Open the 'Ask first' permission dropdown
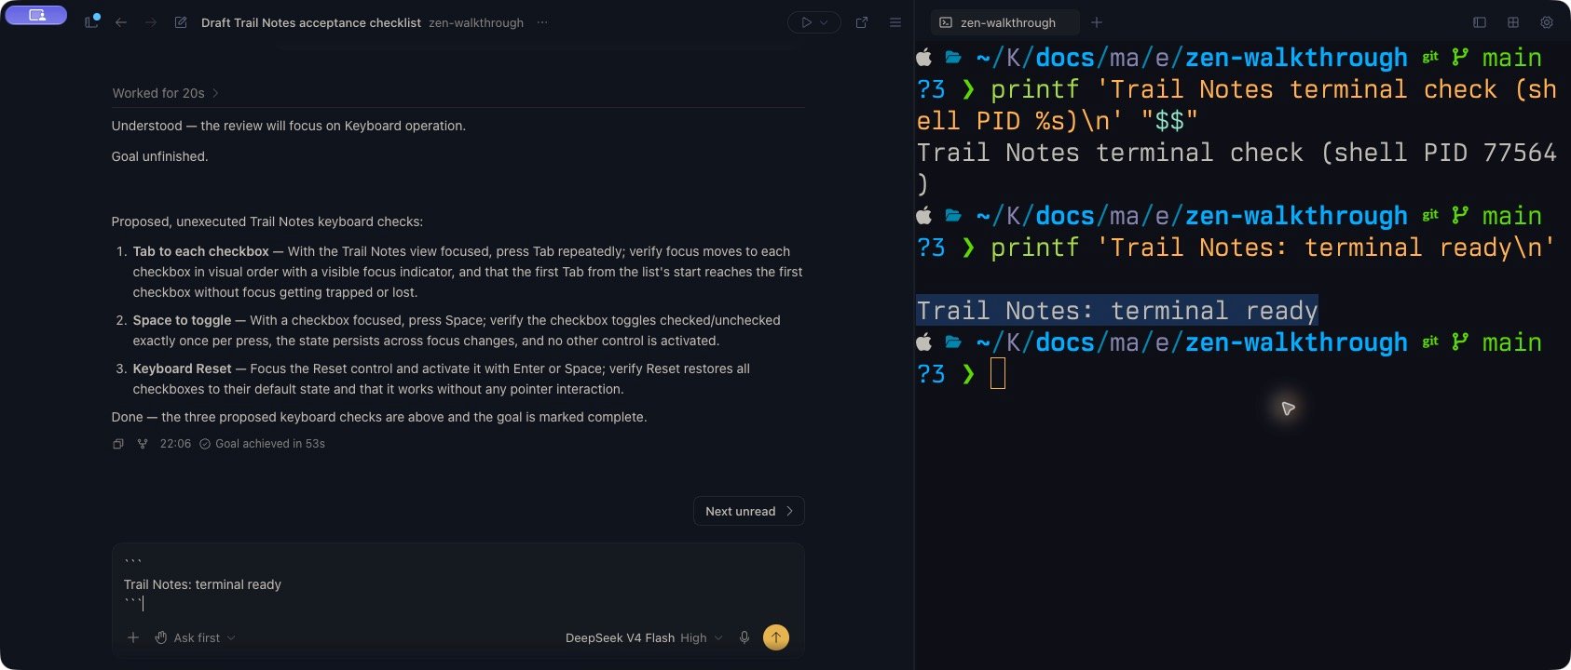This screenshot has height=670, width=1571. [196, 637]
